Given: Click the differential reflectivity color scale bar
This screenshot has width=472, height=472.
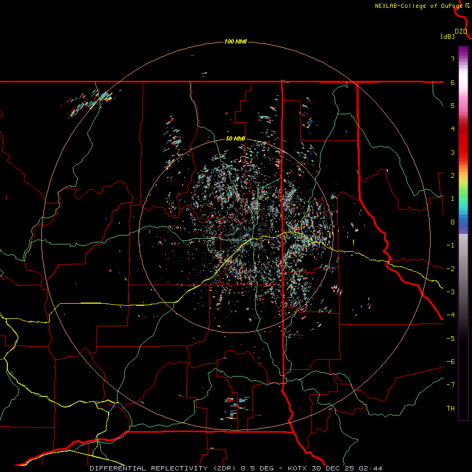Looking at the screenshot, I should 463,233.
